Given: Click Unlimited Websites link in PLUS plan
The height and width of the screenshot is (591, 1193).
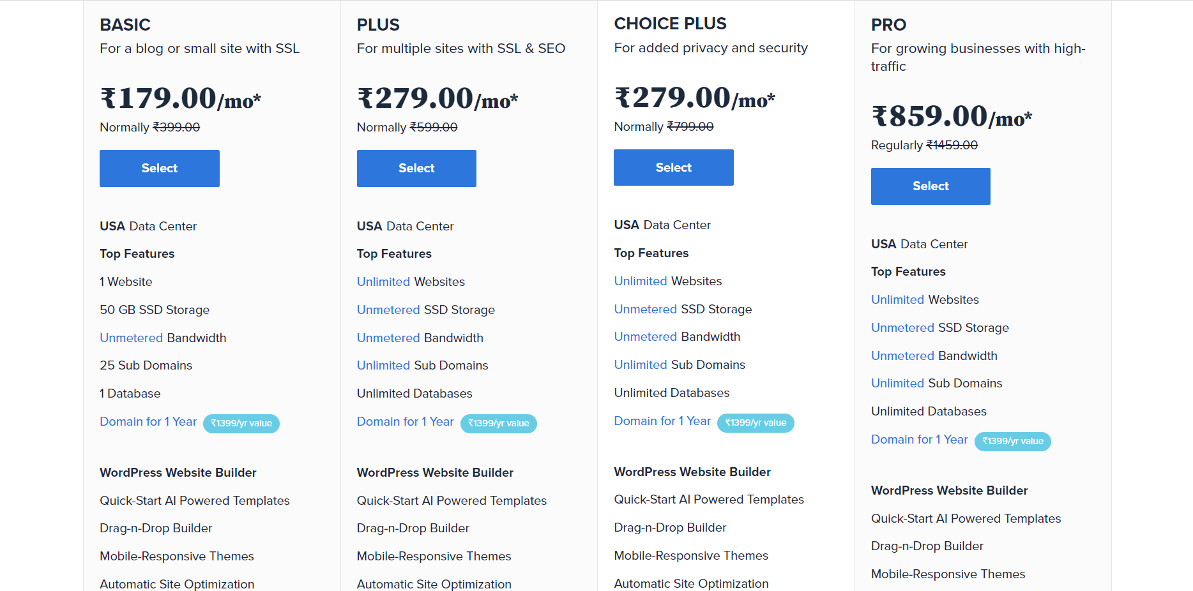Looking at the screenshot, I should click(x=383, y=281).
